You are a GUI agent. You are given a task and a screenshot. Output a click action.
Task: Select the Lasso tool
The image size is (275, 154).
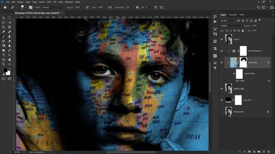pos(3,23)
